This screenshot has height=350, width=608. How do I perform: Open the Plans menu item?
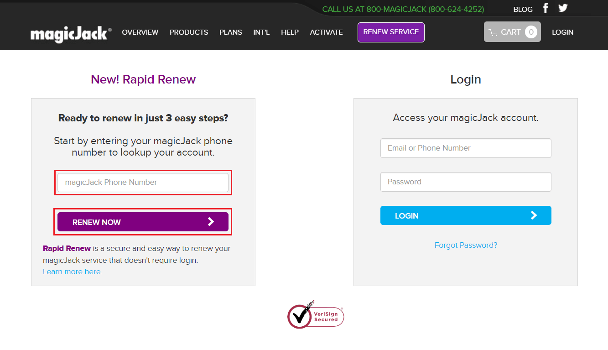click(231, 32)
